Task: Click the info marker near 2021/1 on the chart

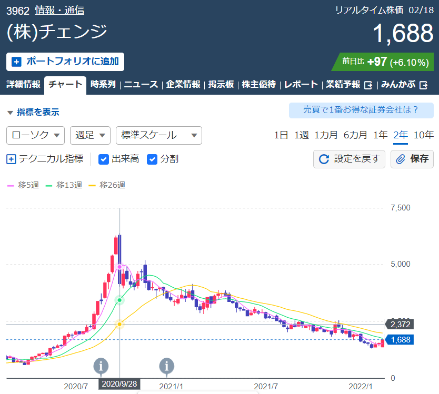Action: tap(166, 366)
